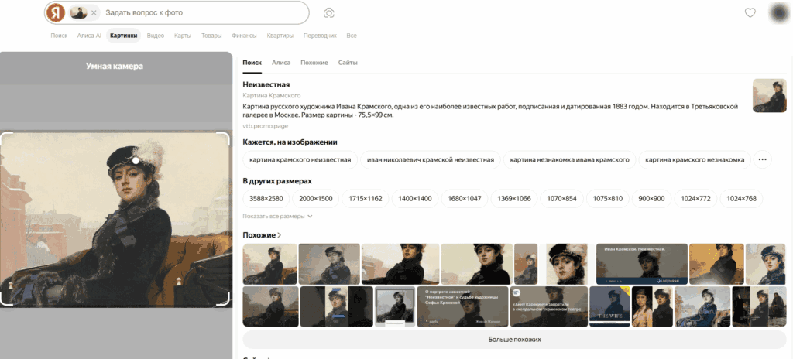
Task: Open 'Анну Каренину запретили' thumbnail
Action: coord(549,306)
